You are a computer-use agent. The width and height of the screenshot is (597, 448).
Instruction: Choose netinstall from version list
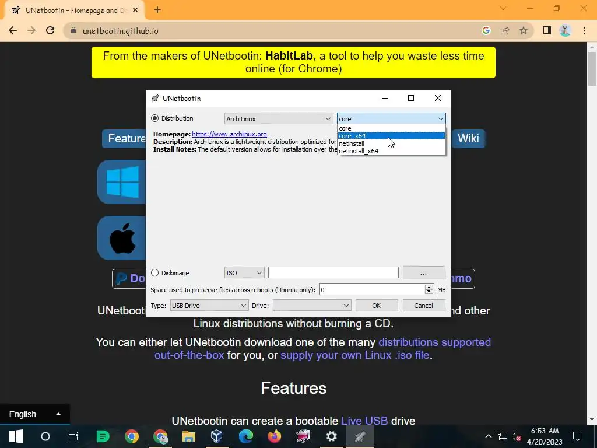pos(391,143)
